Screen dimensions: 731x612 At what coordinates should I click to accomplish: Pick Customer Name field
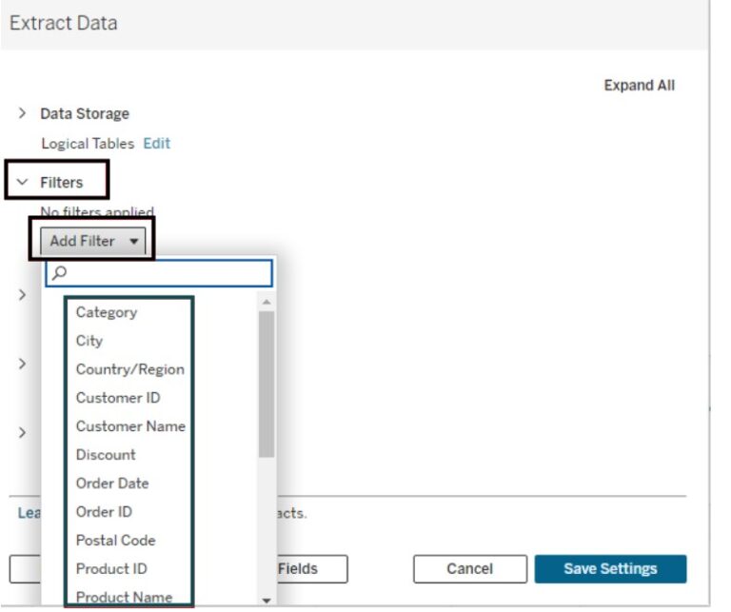(130, 426)
